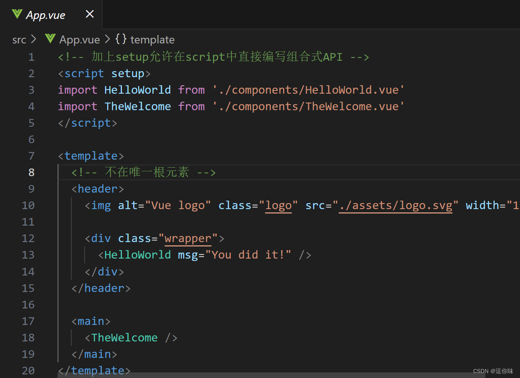The height and width of the screenshot is (378, 520).
Task: Click line number 13 in the gutter
Action: point(28,255)
